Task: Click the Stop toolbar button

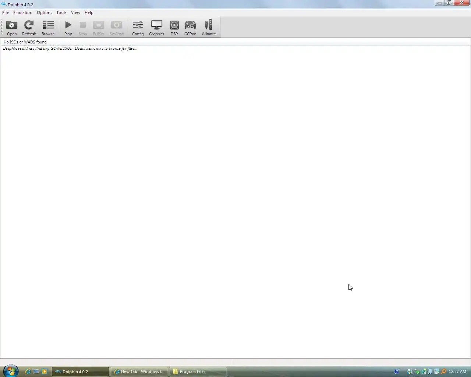Action: (83, 28)
